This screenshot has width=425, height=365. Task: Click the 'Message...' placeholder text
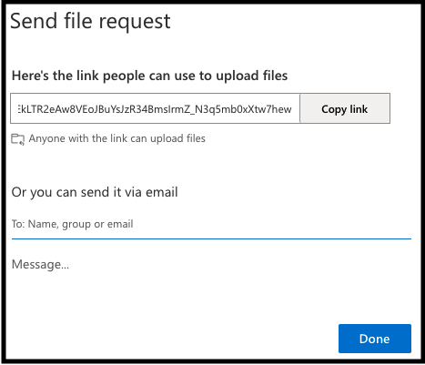(40, 265)
